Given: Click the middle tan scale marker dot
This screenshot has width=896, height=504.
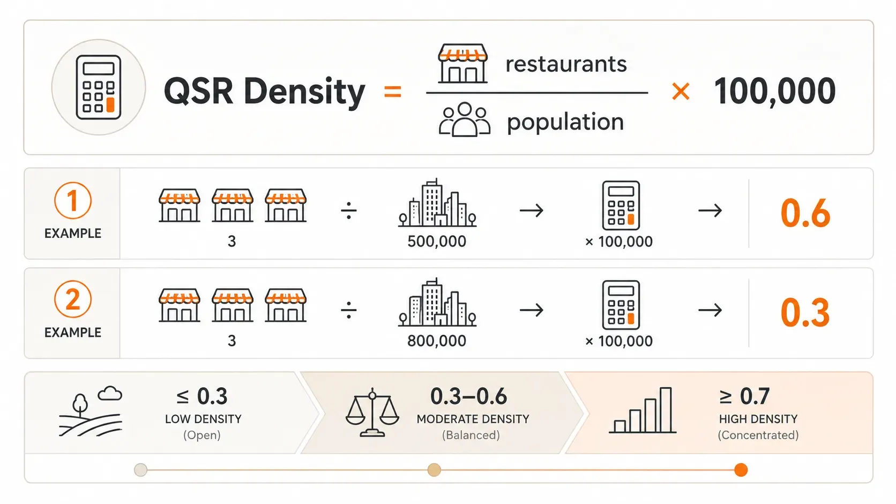Looking at the screenshot, I should (x=434, y=470).
